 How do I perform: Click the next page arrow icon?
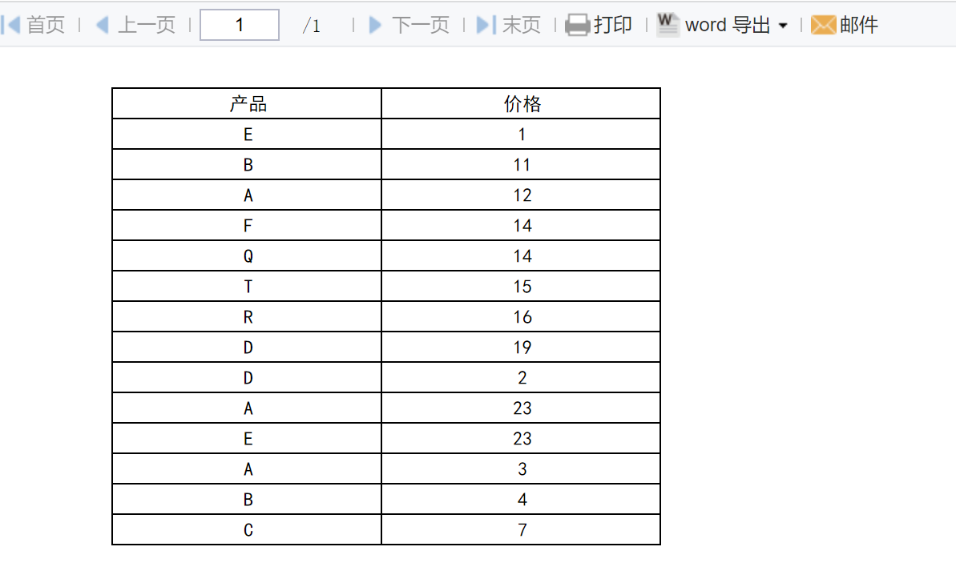point(376,25)
